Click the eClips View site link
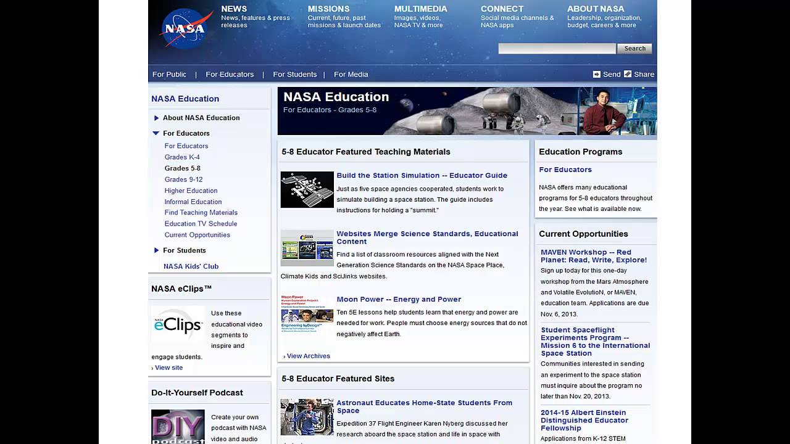This screenshot has height=444, width=790. (168, 368)
